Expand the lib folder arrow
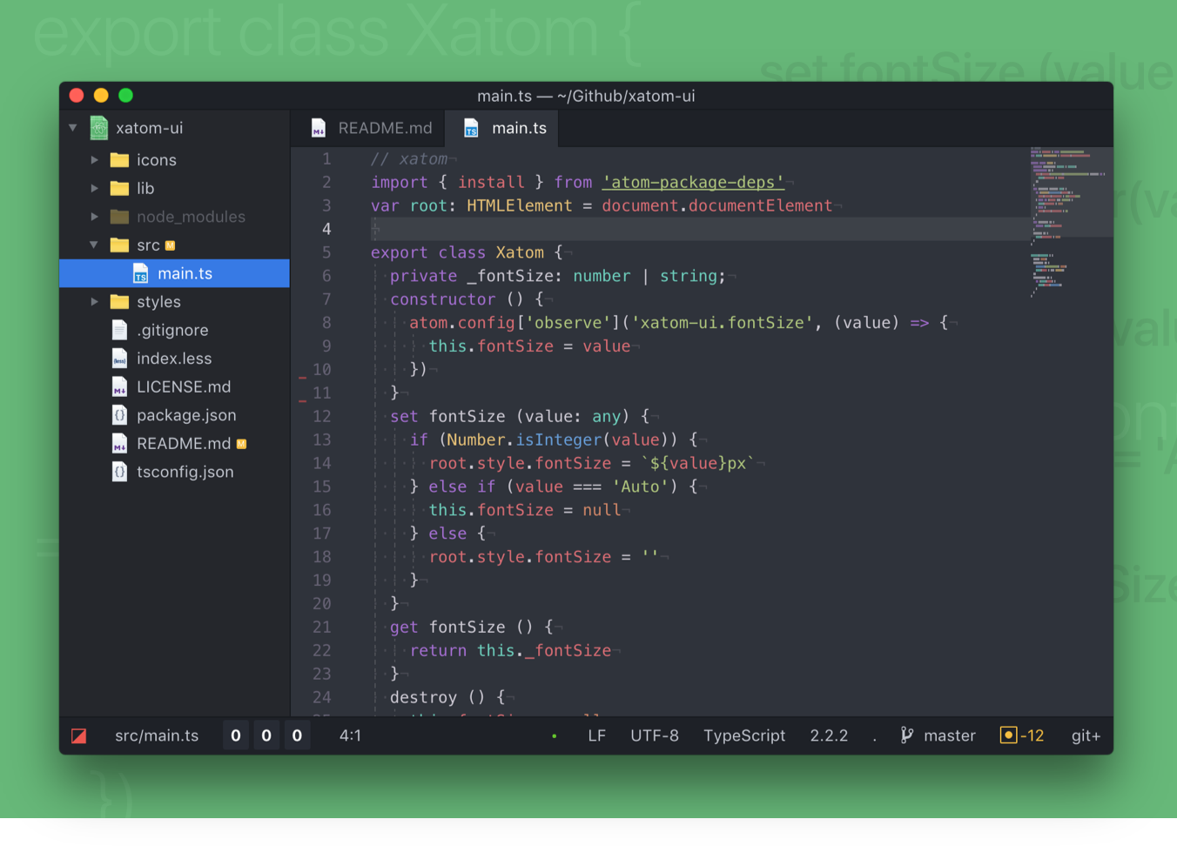 coord(94,188)
